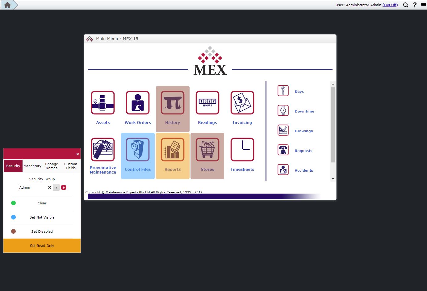The width and height of the screenshot is (427, 291).
Task: Click the Requests text link
Action: (304, 151)
